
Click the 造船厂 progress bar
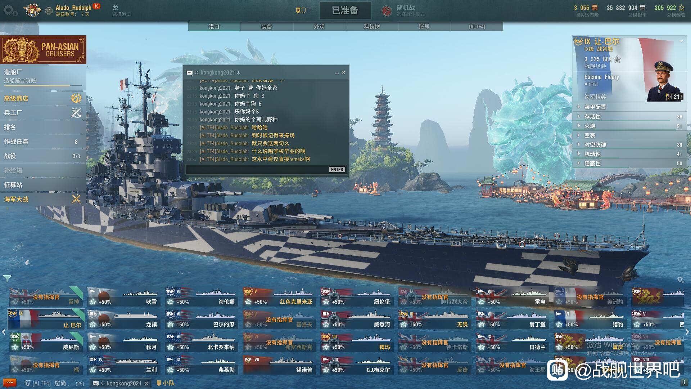coord(43,86)
